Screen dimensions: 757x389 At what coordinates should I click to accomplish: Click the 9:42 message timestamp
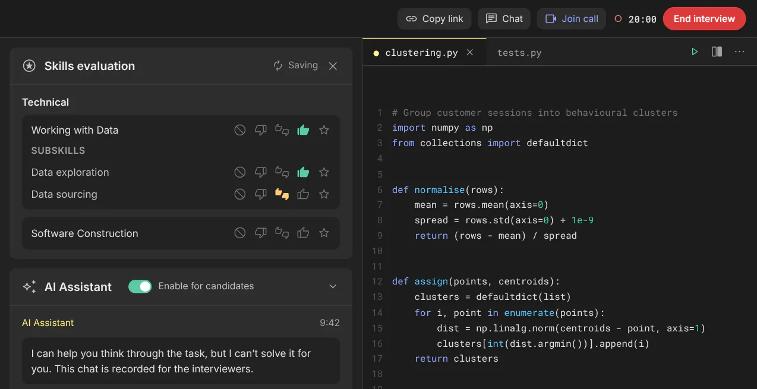click(330, 323)
